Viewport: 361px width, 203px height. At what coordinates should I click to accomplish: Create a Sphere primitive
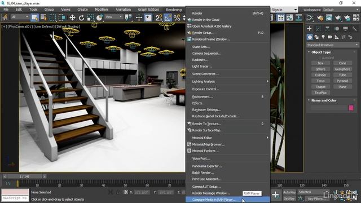320,69
